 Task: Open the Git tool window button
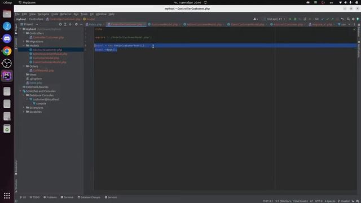(23, 197)
